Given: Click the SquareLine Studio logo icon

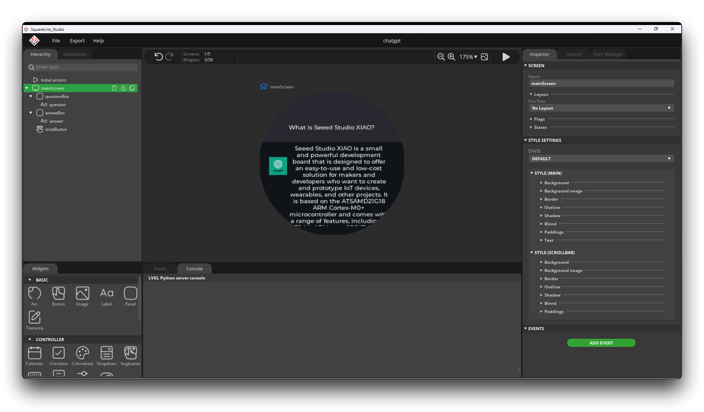Looking at the screenshot, I should coord(34,40).
